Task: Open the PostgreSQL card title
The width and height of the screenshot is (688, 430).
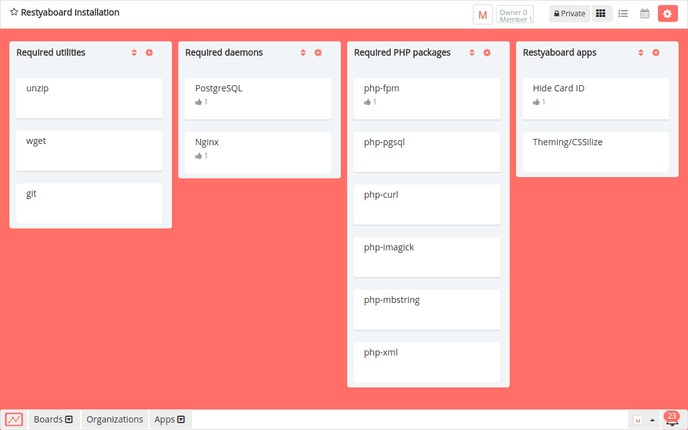Action: click(x=218, y=88)
